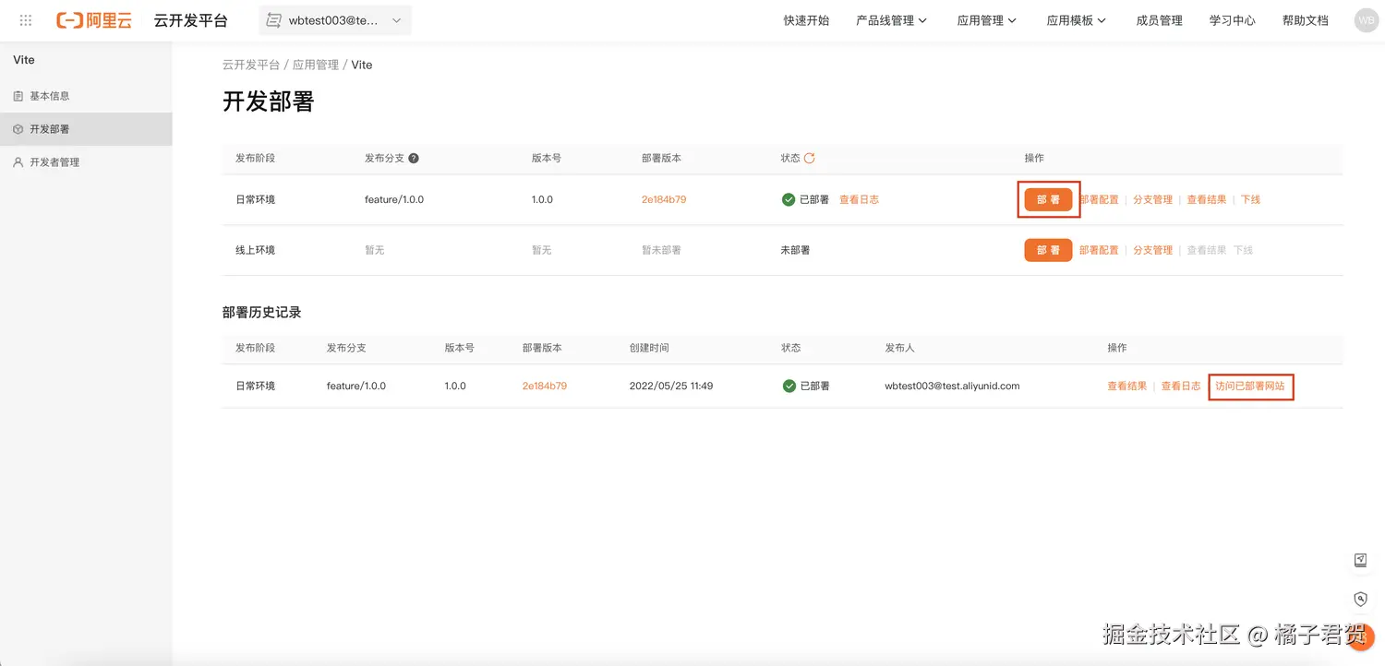This screenshot has width=1385, height=666.
Task: Click the Vite app title in sidebar
Action: pyautogui.click(x=24, y=60)
